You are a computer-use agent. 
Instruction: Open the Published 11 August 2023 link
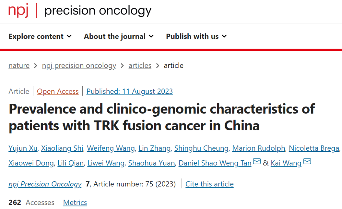coord(130,92)
